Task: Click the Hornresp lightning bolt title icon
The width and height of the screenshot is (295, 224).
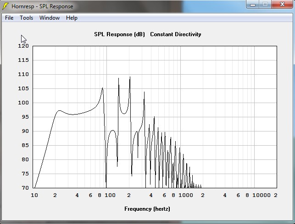Action: 5,6
